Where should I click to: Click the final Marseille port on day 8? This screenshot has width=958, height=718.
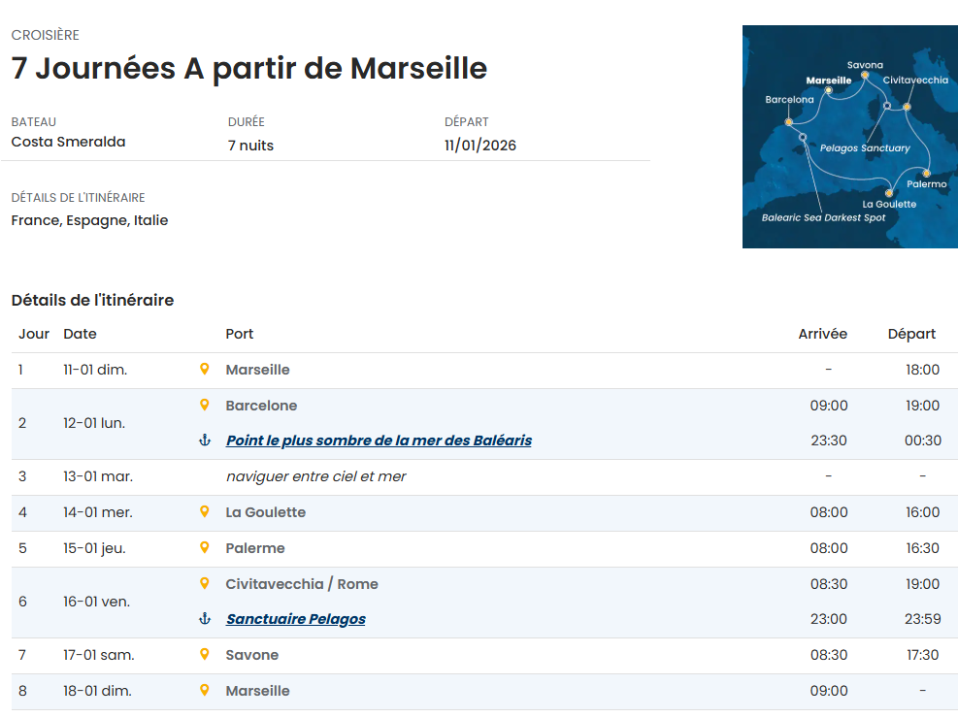pos(257,691)
